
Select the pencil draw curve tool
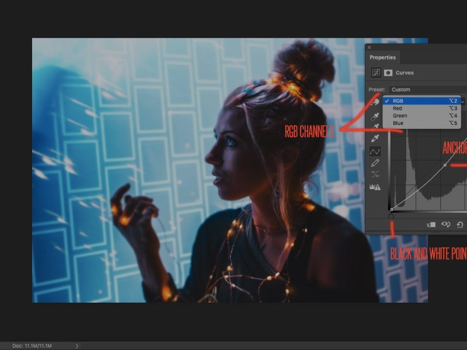375,163
